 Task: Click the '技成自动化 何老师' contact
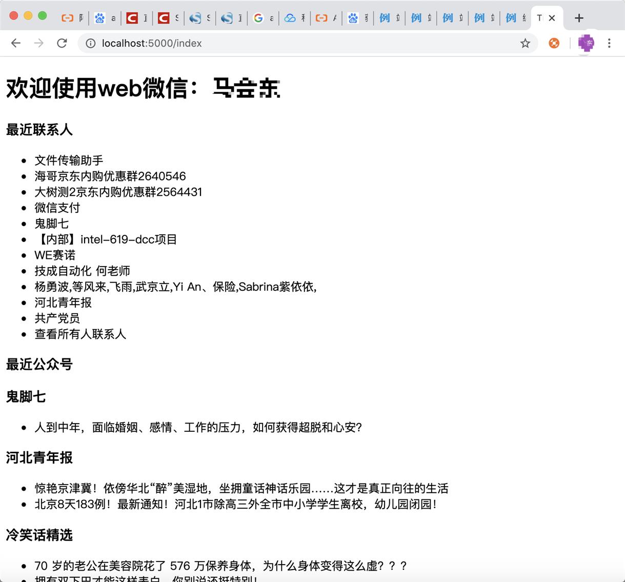pos(82,271)
